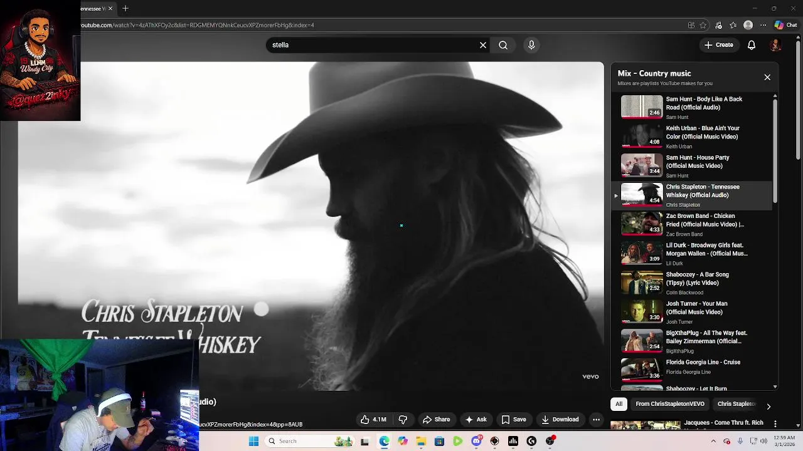The image size is (803, 451).
Task: Click the playlist panel scrollbar
Action: click(775, 150)
